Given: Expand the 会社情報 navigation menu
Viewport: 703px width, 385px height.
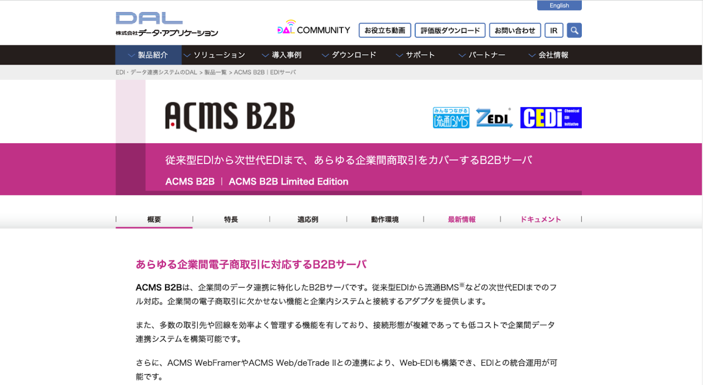Looking at the screenshot, I should 548,55.
